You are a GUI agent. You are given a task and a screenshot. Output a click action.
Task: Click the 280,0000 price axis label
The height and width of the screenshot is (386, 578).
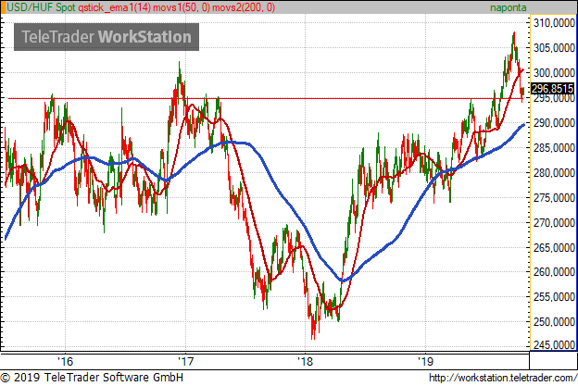coord(554,173)
